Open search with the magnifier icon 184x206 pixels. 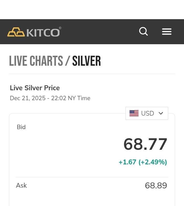tap(143, 32)
